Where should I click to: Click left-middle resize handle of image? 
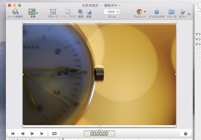pos(23,74)
